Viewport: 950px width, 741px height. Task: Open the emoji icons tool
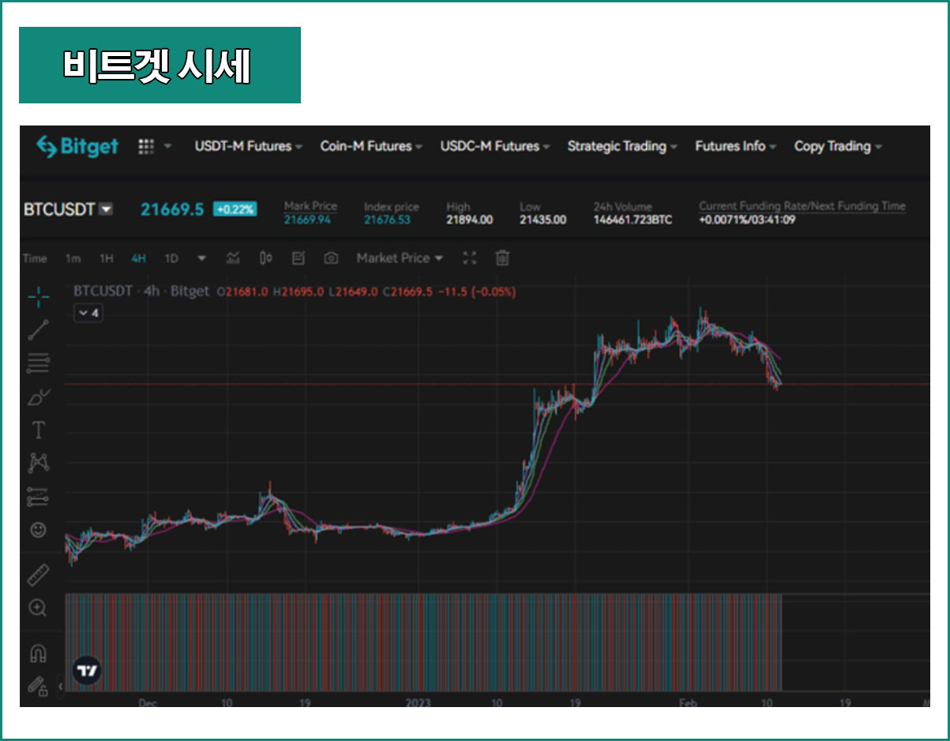[38, 530]
